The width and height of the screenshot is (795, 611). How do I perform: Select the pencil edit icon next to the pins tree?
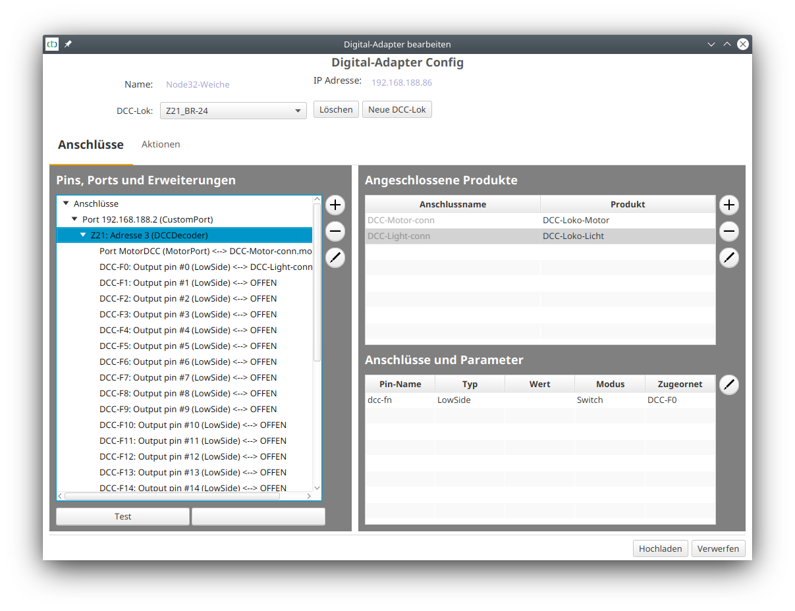pyautogui.click(x=335, y=257)
